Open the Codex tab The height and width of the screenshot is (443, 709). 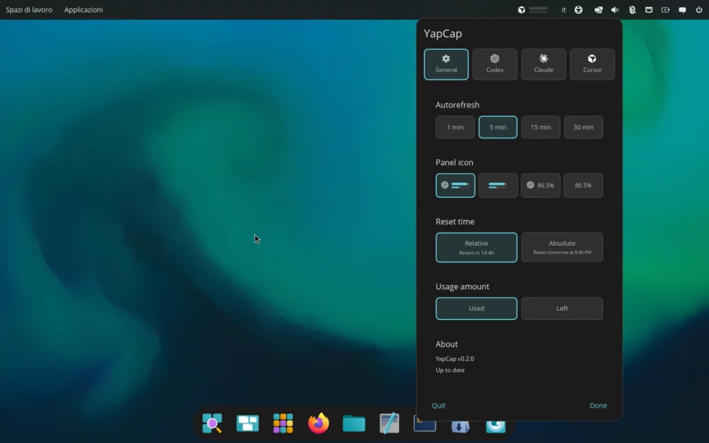495,64
